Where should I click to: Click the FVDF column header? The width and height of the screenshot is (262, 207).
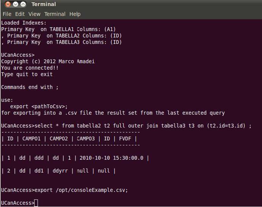point(125,139)
